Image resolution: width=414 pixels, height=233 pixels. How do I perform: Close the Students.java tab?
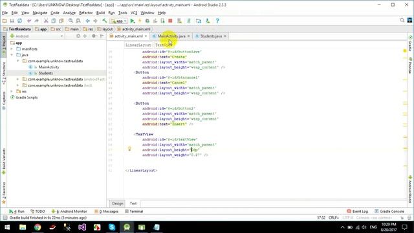point(225,36)
